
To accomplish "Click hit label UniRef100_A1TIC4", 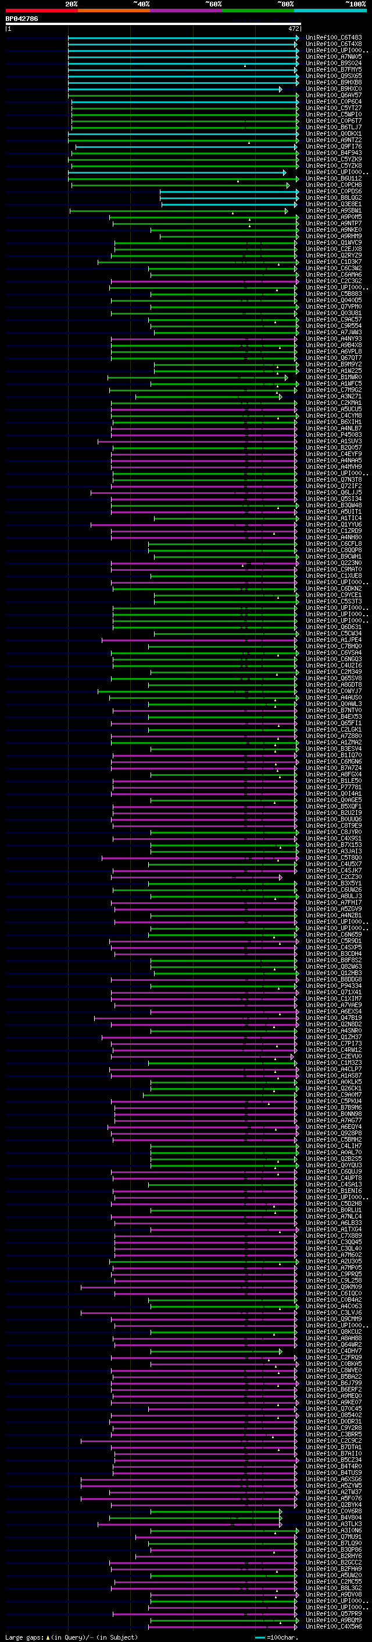I will click(334, 518).
